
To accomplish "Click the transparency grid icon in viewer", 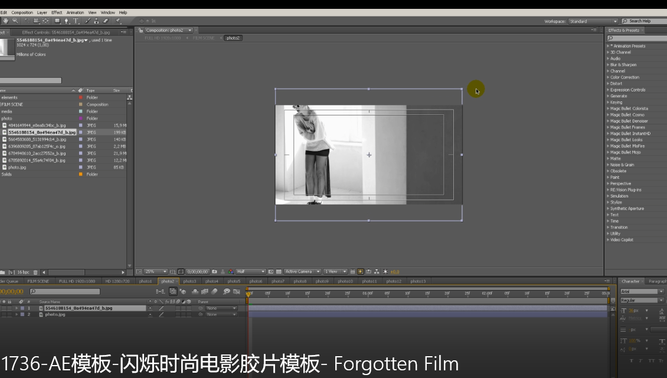I will pyautogui.click(x=279, y=272).
